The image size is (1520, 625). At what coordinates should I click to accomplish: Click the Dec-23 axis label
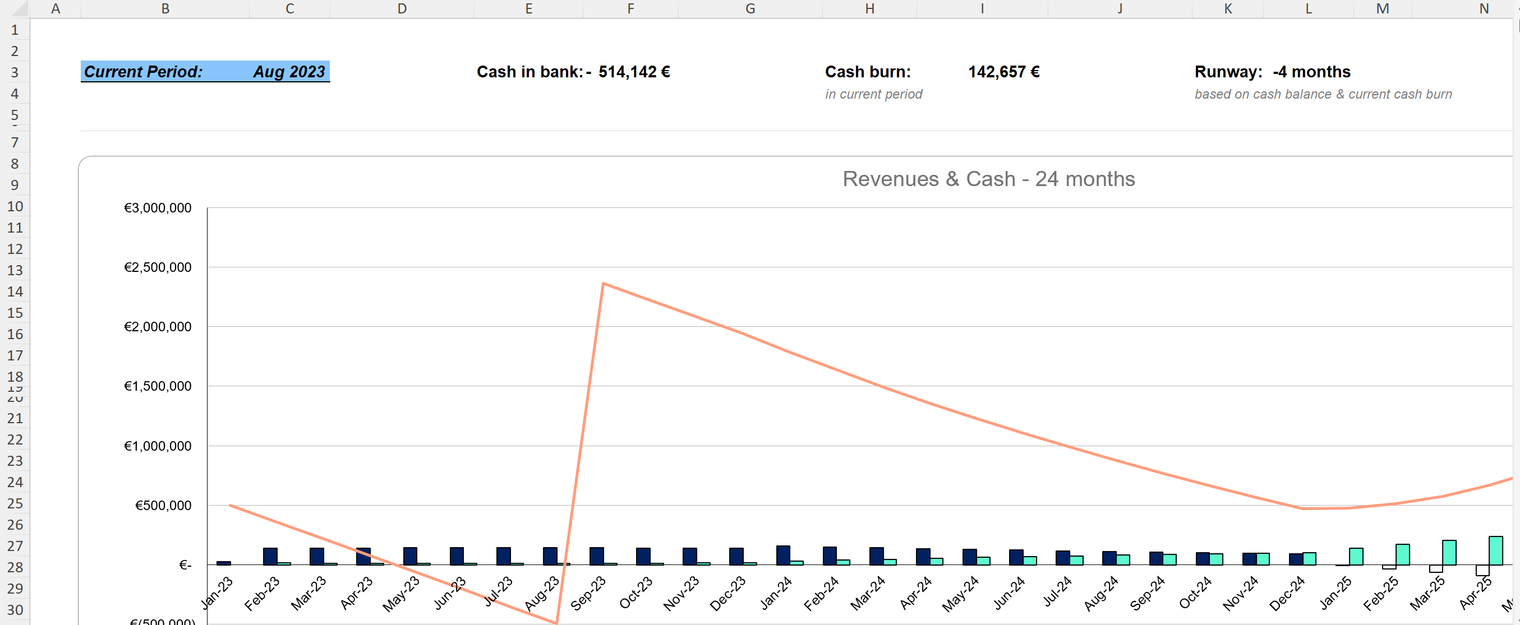click(x=727, y=592)
